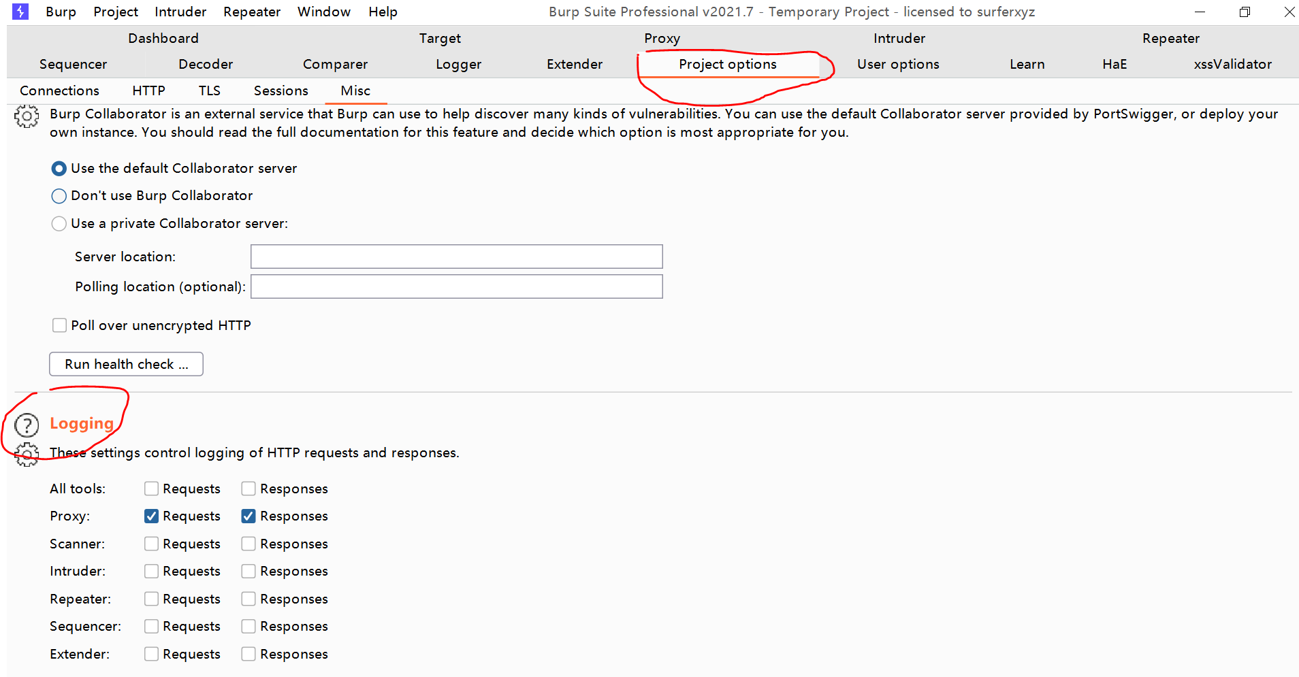Open the Connections sub-tab
This screenshot has height=677, width=1299.
point(59,90)
